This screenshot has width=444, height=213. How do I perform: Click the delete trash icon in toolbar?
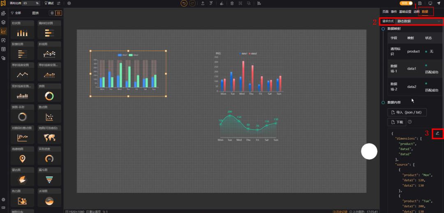[232, 3]
